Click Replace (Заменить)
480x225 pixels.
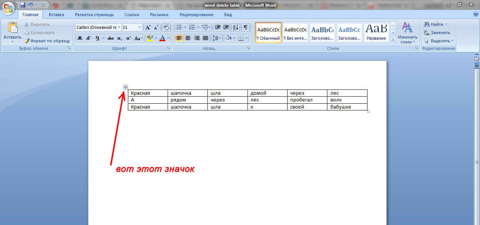437,33
